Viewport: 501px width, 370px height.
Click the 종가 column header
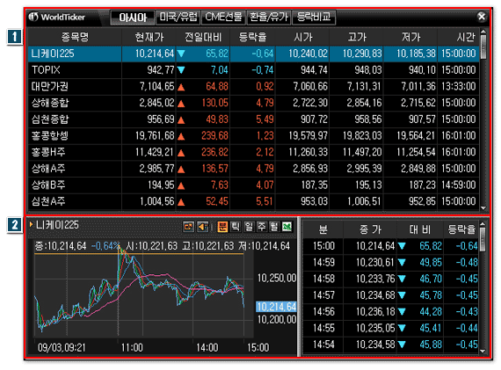370,229
